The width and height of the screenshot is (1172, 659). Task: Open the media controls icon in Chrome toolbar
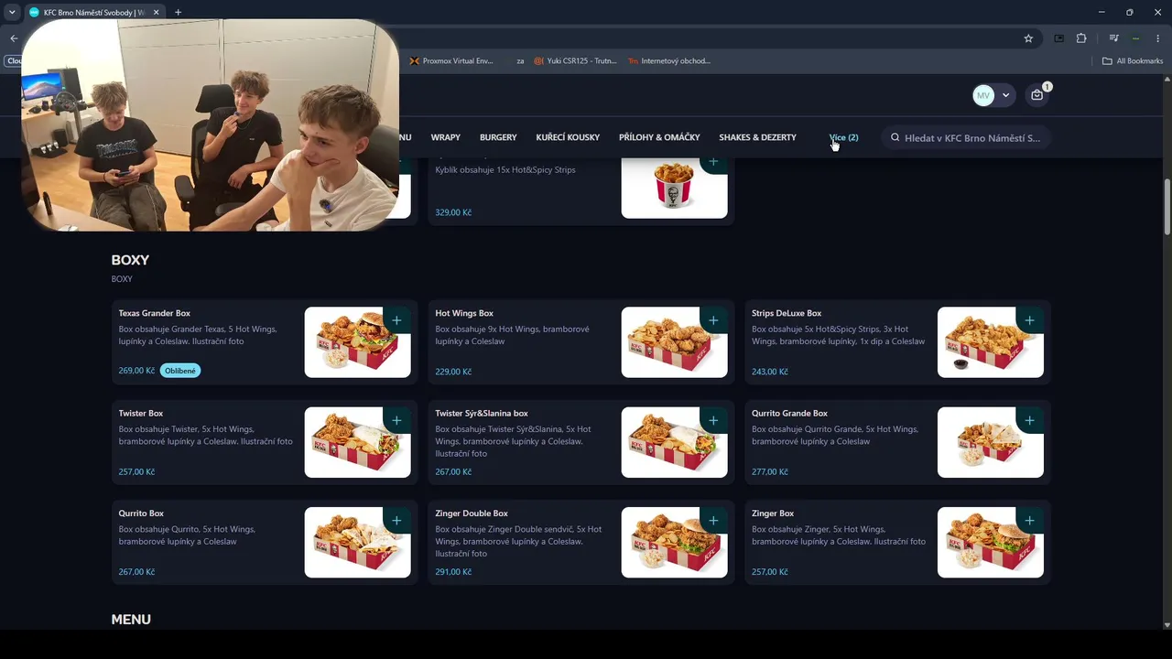tap(1113, 38)
